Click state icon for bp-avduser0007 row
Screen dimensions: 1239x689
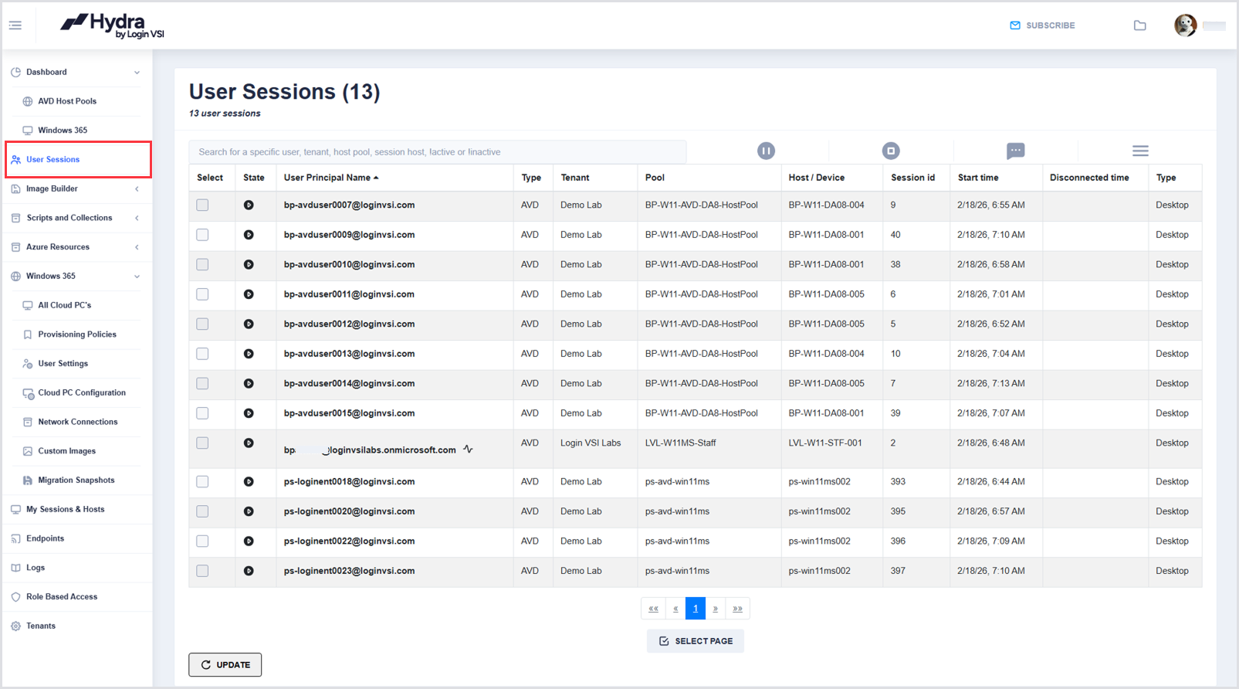pos(249,205)
